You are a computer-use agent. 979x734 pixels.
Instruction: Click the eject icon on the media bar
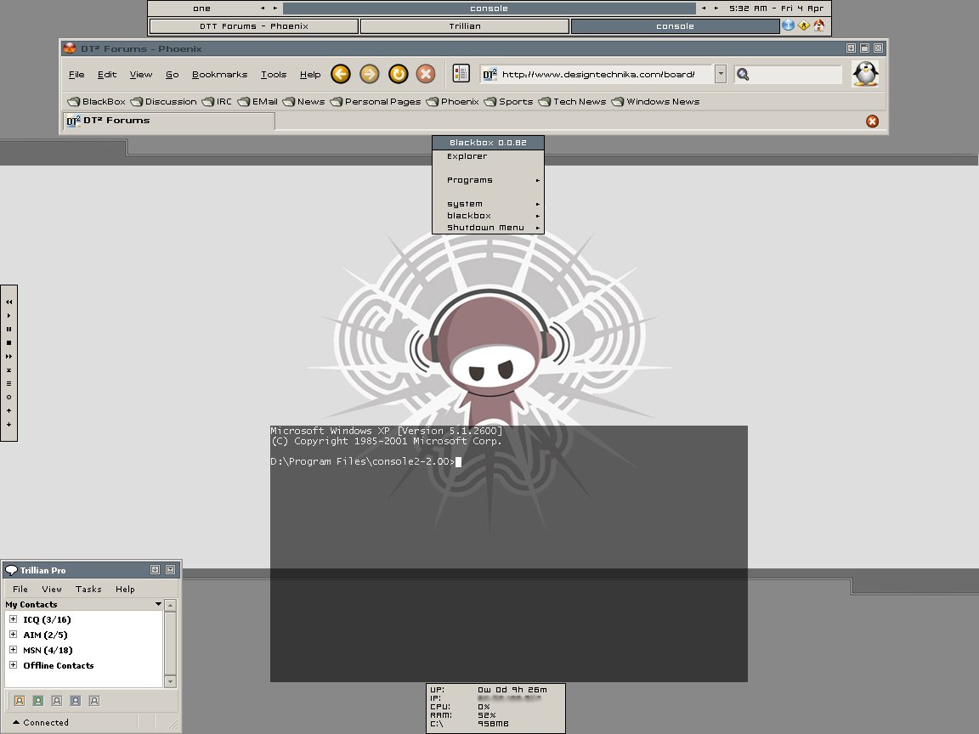tap(8, 370)
